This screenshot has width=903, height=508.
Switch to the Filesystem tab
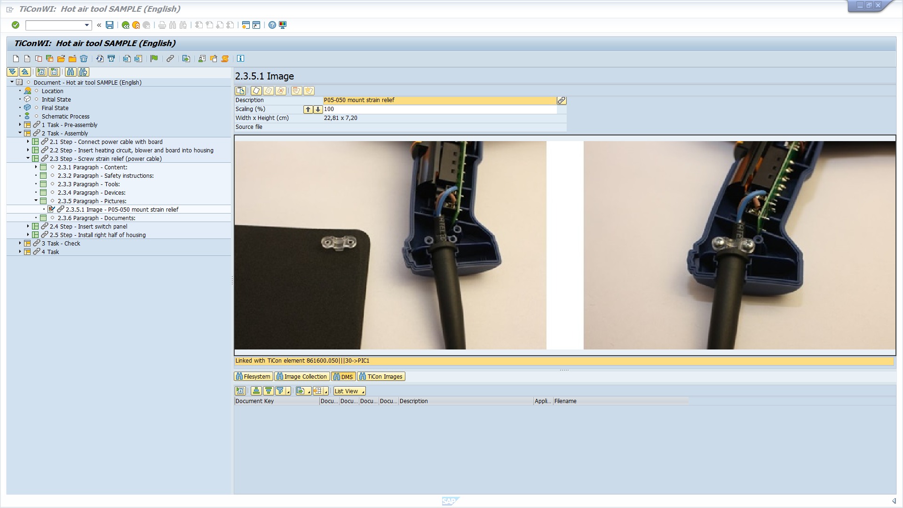click(253, 377)
